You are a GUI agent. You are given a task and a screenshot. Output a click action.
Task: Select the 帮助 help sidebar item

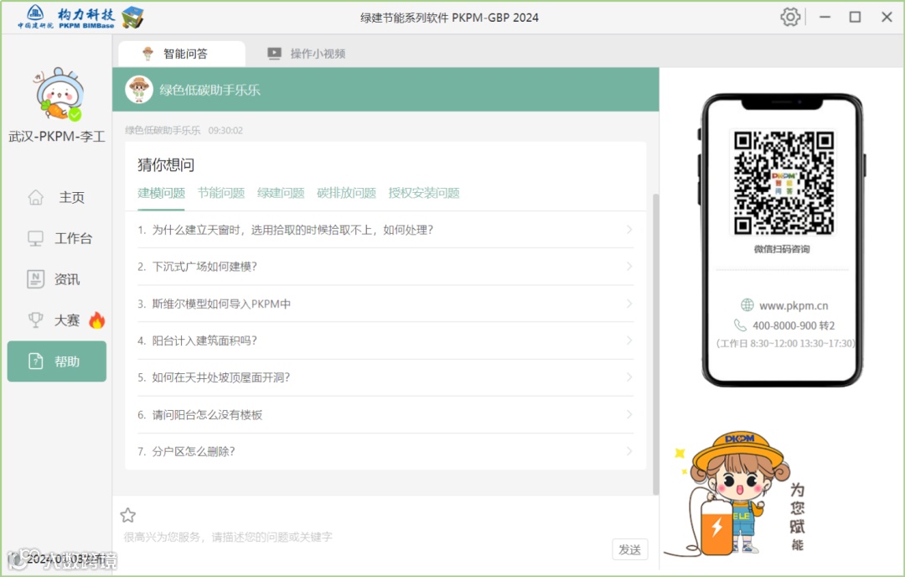(x=57, y=361)
